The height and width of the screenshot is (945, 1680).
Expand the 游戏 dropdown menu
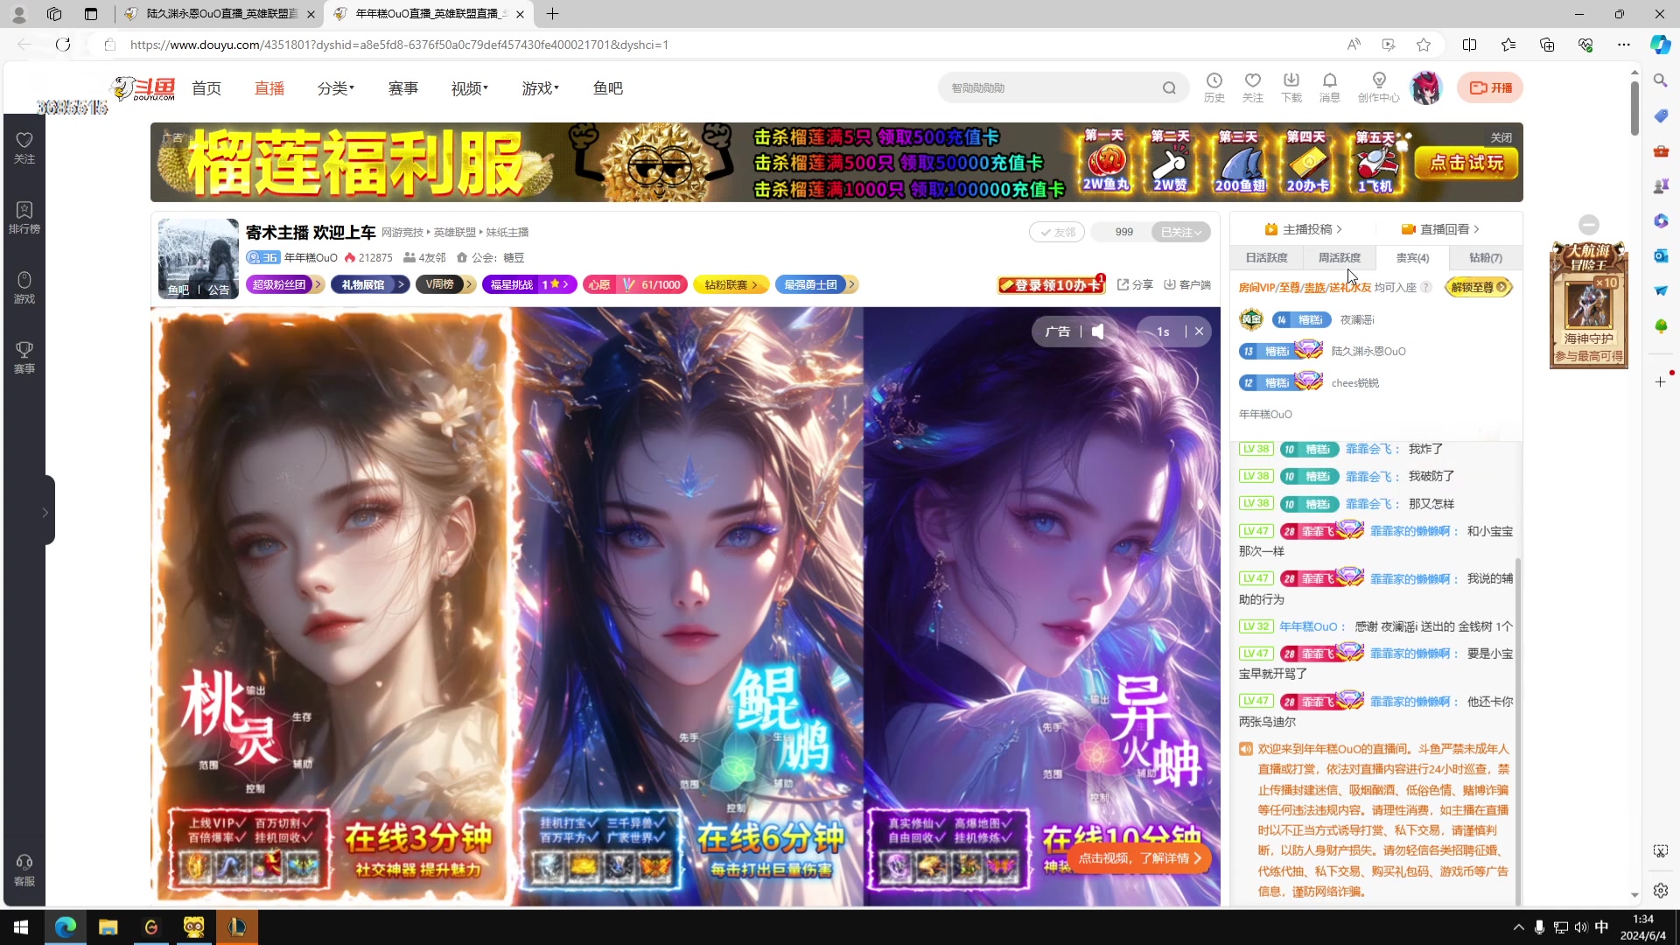(x=541, y=88)
